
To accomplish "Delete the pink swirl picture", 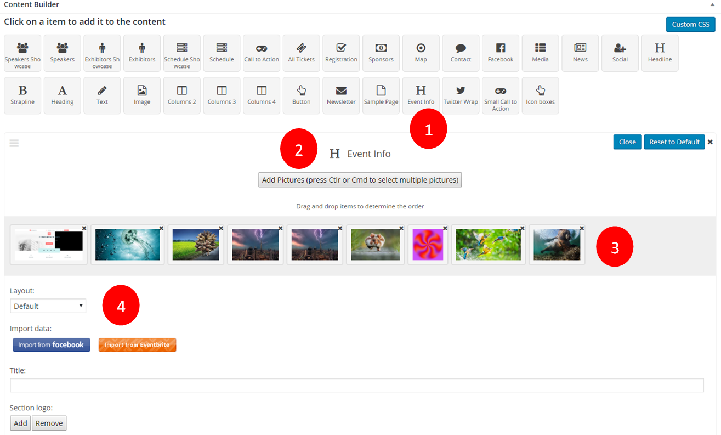I will (445, 228).
